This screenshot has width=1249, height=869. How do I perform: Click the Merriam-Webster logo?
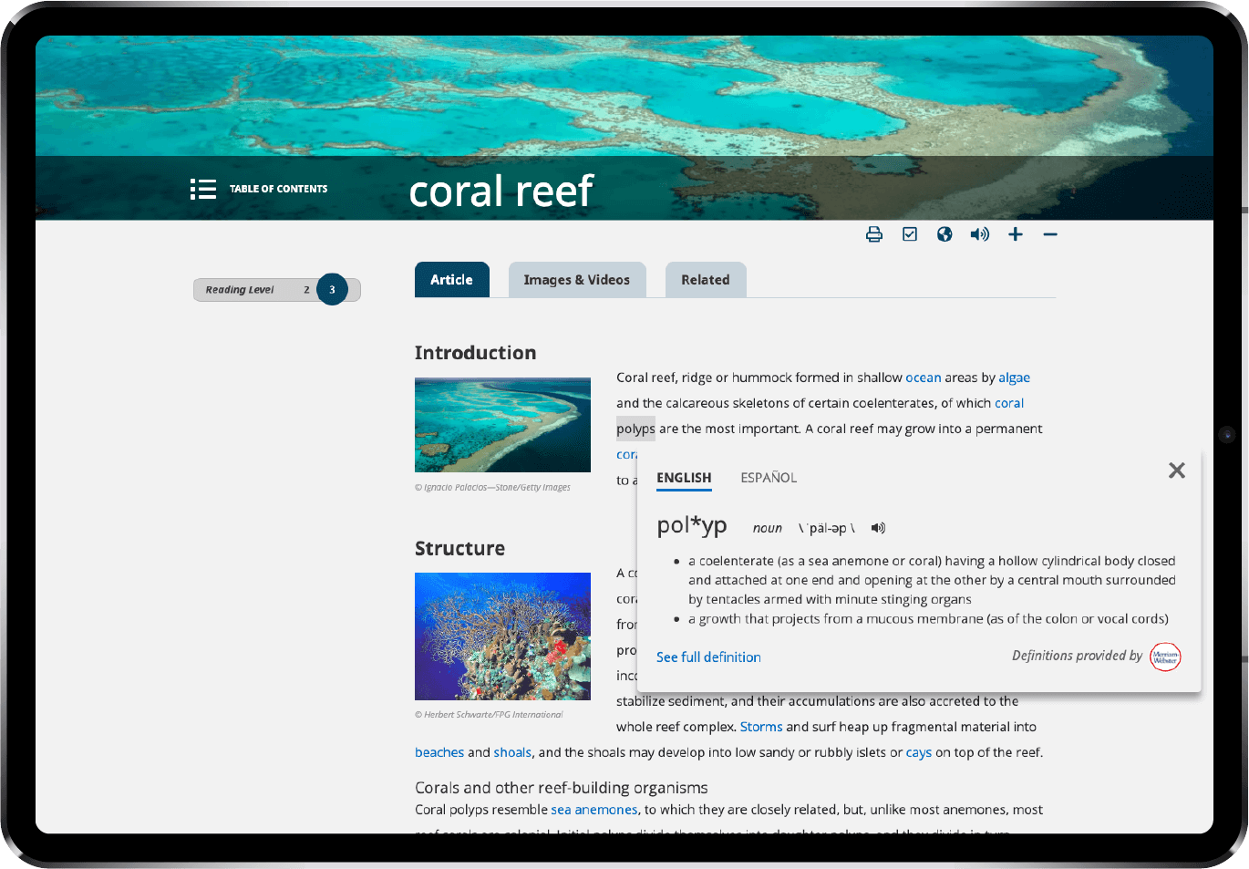point(1165,657)
